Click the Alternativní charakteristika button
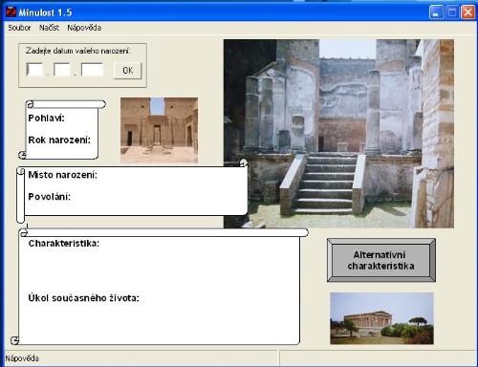The height and width of the screenshot is (367, 478). coord(381,260)
